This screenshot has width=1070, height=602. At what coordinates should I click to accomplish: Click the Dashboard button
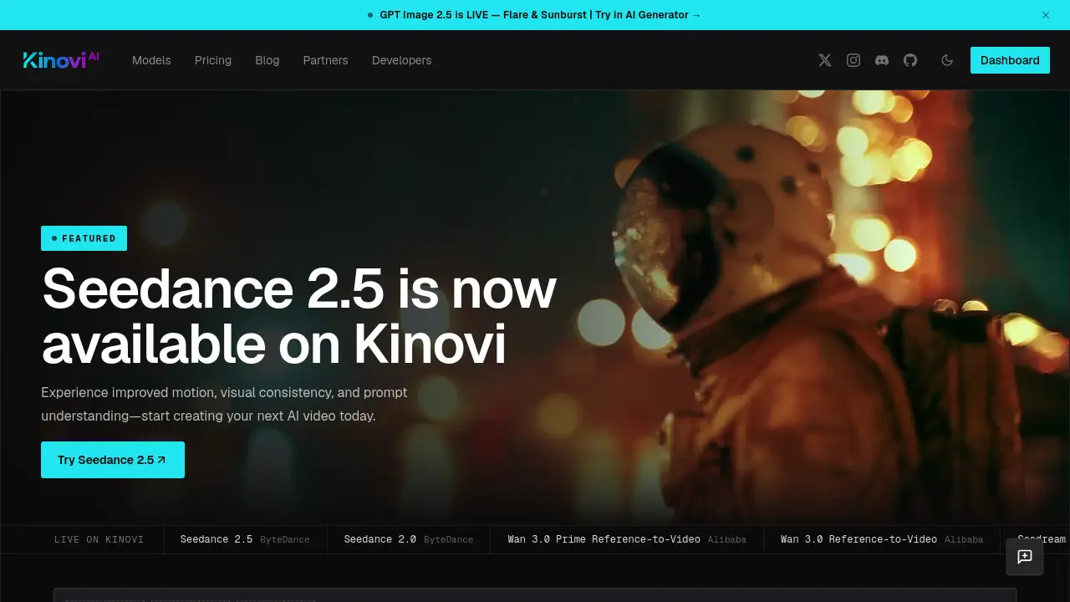1010,60
